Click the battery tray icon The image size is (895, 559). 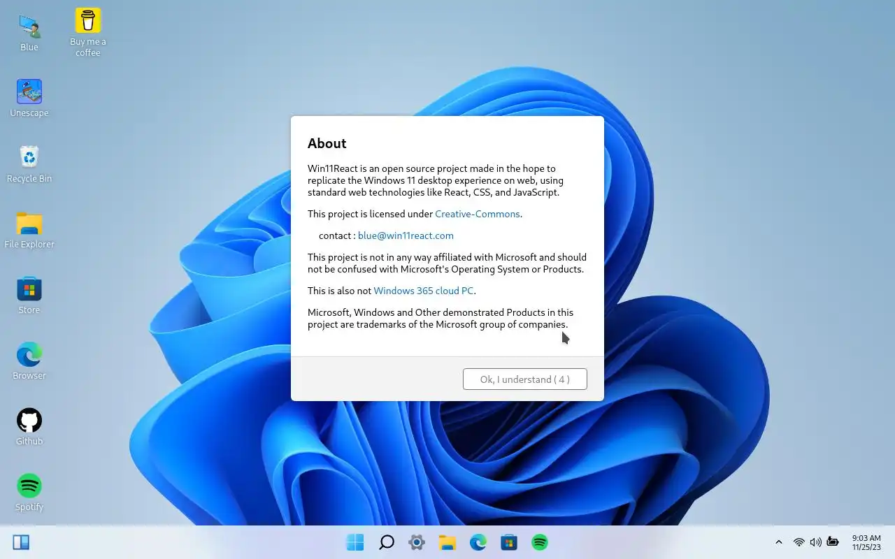[833, 542]
